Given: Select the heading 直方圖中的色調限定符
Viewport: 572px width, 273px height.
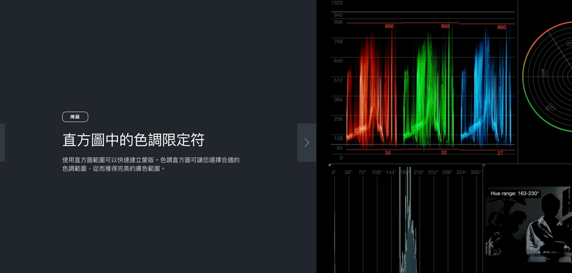Looking at the screenshot, I should pos(133,140).
